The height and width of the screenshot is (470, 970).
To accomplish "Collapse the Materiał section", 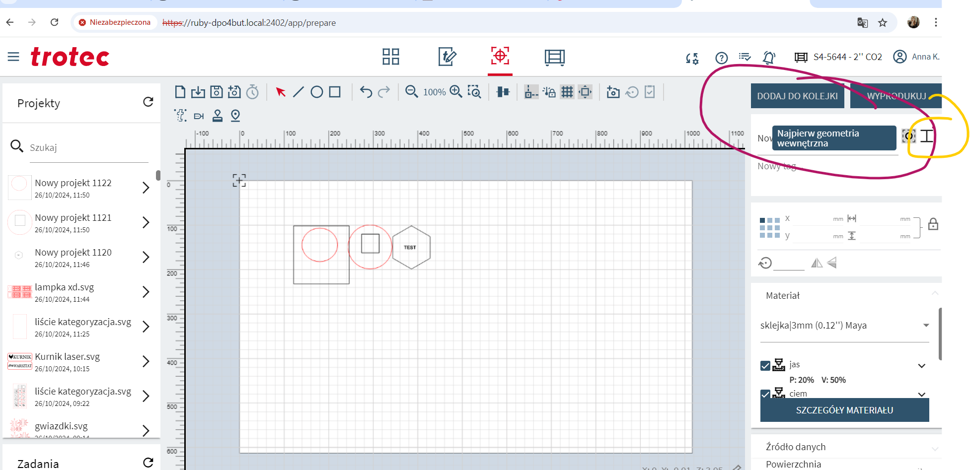I will tap(935, 294).
